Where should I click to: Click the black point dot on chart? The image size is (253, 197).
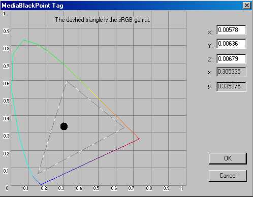pyautogui.click(x=64, y=126)
